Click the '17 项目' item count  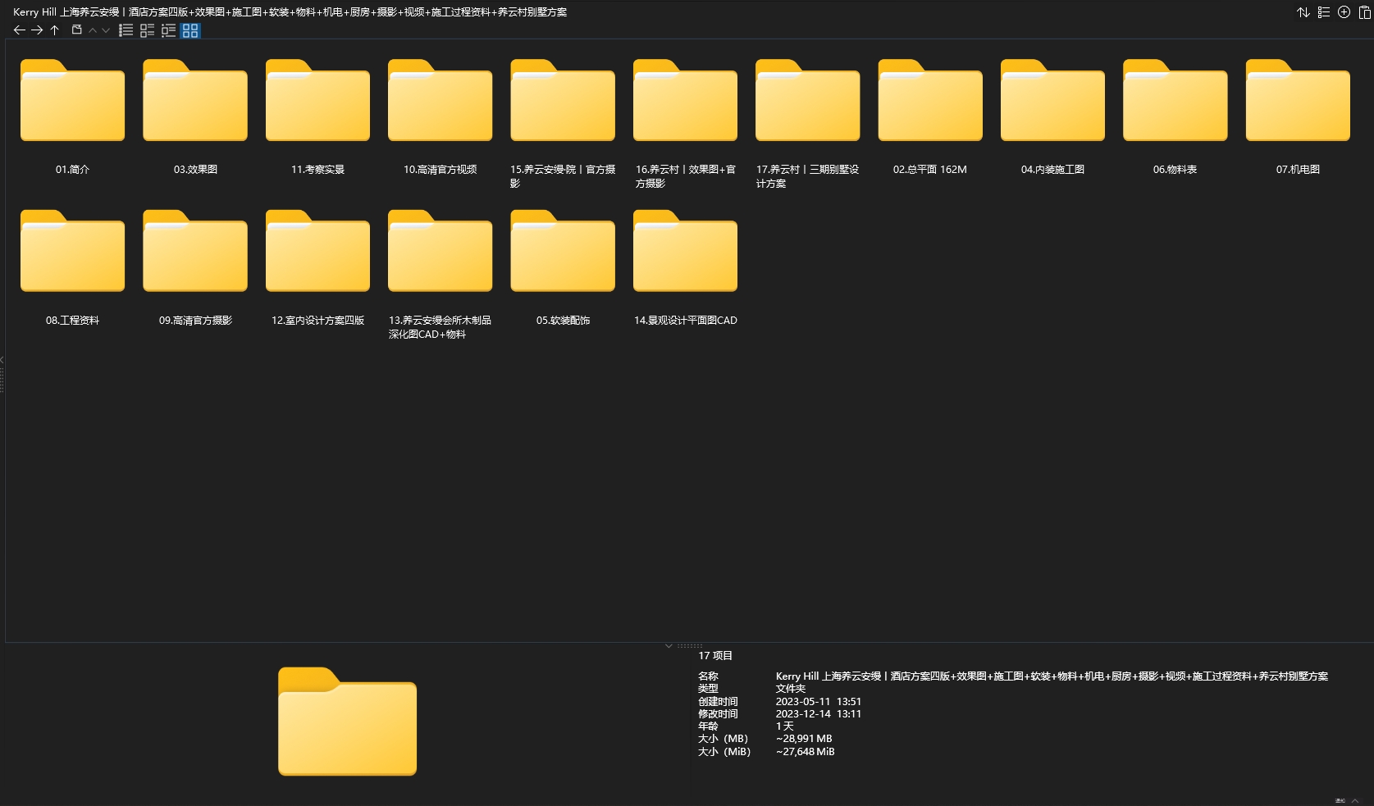(715, 656)
